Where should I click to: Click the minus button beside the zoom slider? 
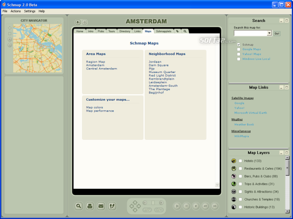pyautogui.click(x=145, y=203)
